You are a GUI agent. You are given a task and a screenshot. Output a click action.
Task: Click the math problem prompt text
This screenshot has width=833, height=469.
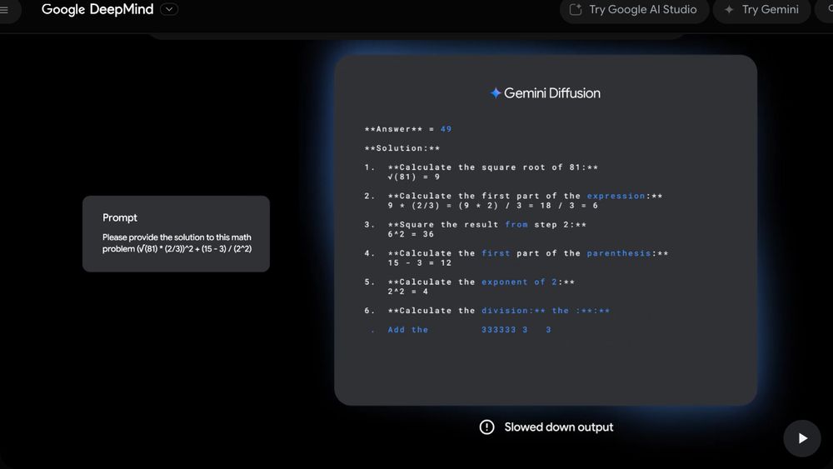177,242
